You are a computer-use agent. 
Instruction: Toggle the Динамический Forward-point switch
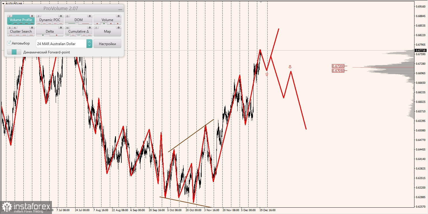tap(14, 52)
